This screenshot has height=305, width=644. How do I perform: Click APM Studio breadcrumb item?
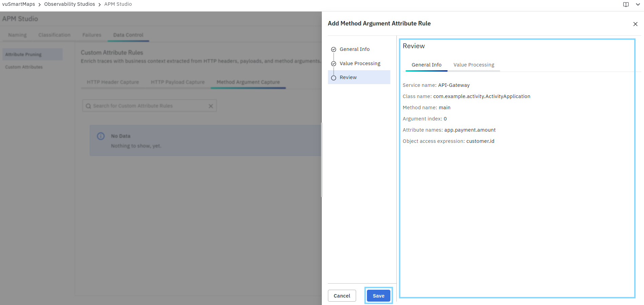pos(118,4)
